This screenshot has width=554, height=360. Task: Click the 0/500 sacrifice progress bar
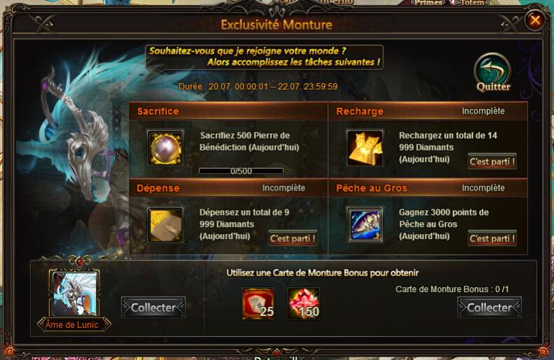[241, 171]
